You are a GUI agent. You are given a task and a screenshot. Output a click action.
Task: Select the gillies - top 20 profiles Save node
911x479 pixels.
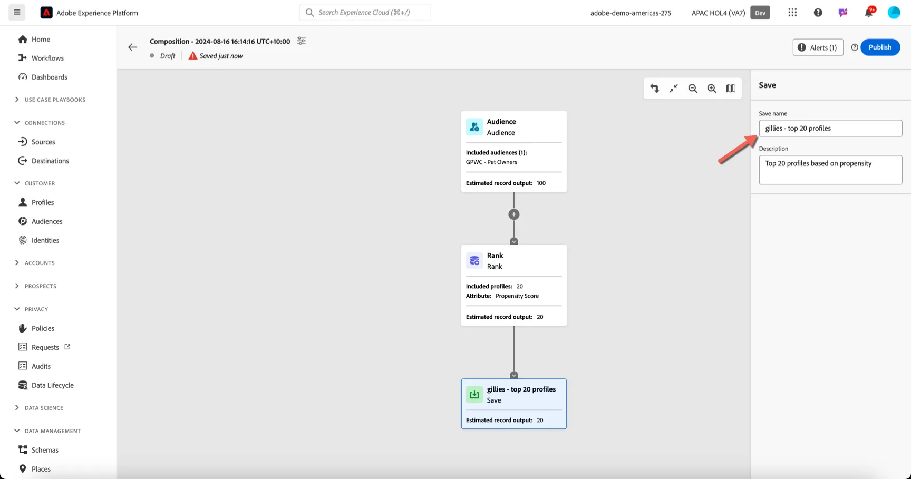pos(514,404)
